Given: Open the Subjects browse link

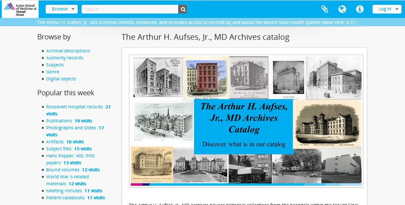Looking at the screenshot, I should [x=55, y=65].
